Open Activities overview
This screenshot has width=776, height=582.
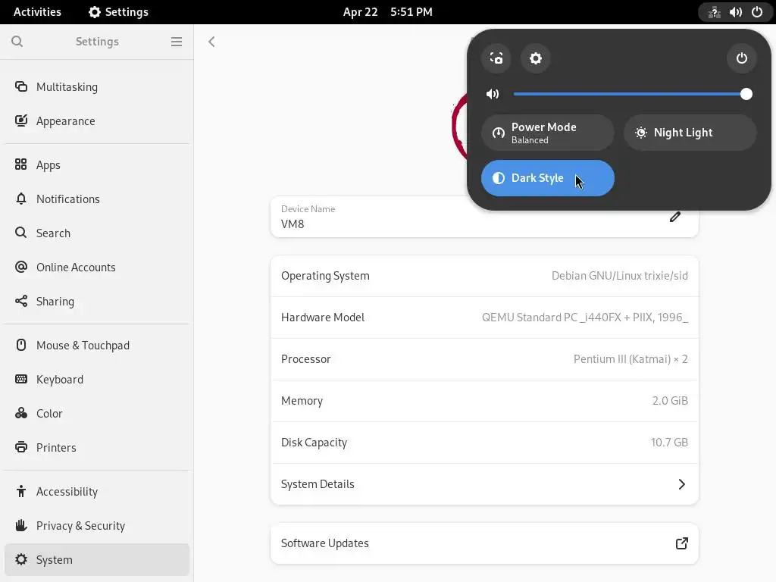click(37, 12)
